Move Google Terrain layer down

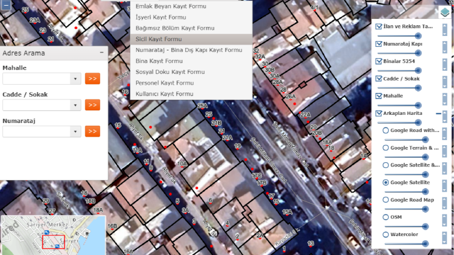[x=445, y=155]
